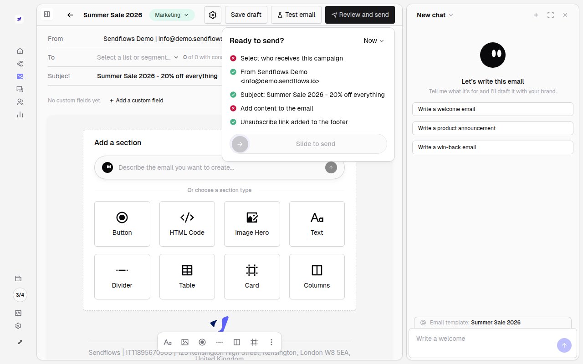
Task: Open the New chat dropdown
Action: (x=435, y=15)
